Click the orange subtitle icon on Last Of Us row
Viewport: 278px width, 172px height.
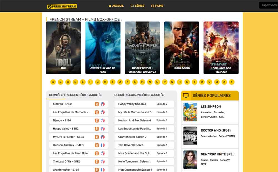click(97, 161)
